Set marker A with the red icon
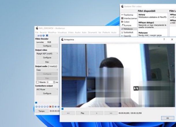The height and width of the screenshot is (127, 176). 50,107
